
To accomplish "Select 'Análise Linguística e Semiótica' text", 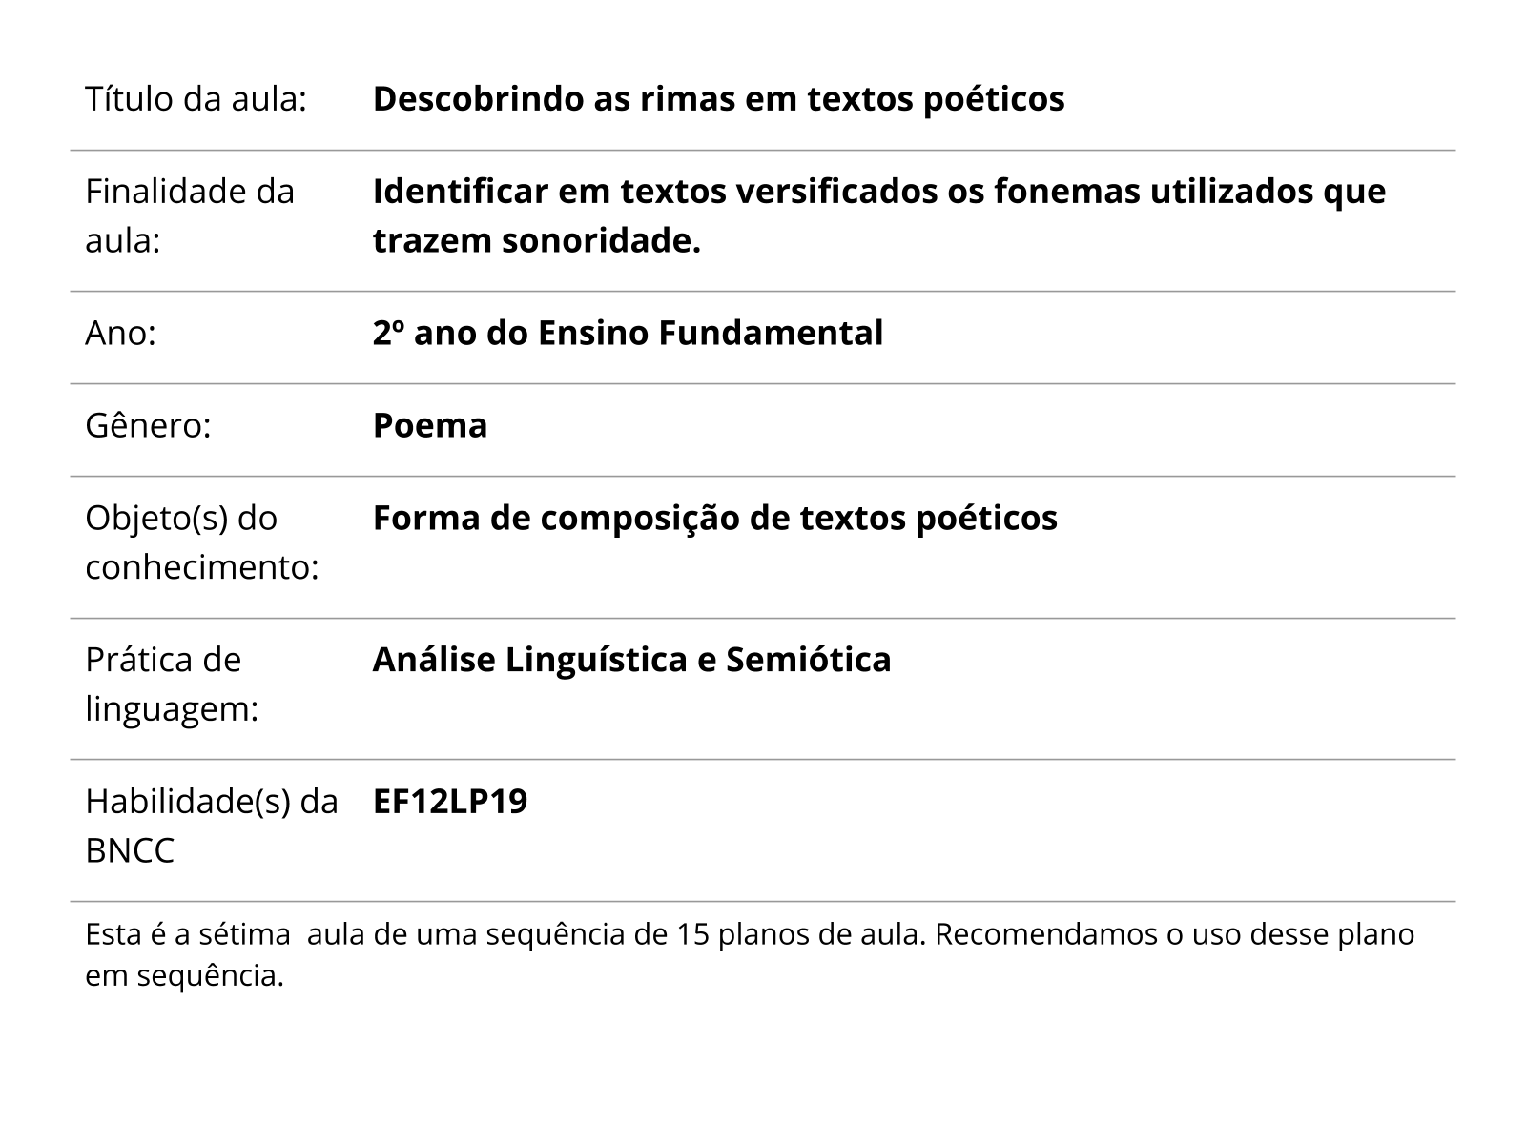I will click(x=631, y=659).
